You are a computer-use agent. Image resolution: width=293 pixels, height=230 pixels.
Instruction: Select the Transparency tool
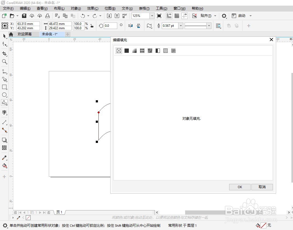pos(4,148)
